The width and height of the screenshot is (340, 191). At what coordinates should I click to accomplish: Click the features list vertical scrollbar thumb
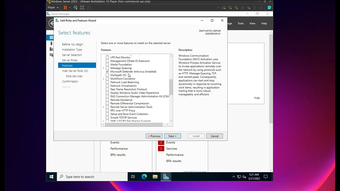click(x=171, y=87)
